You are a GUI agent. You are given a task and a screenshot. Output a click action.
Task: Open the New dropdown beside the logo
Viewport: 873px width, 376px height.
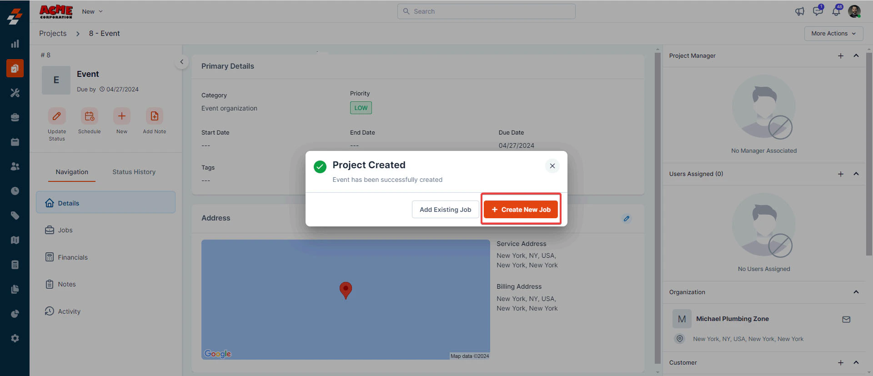[x=92, y=11]
